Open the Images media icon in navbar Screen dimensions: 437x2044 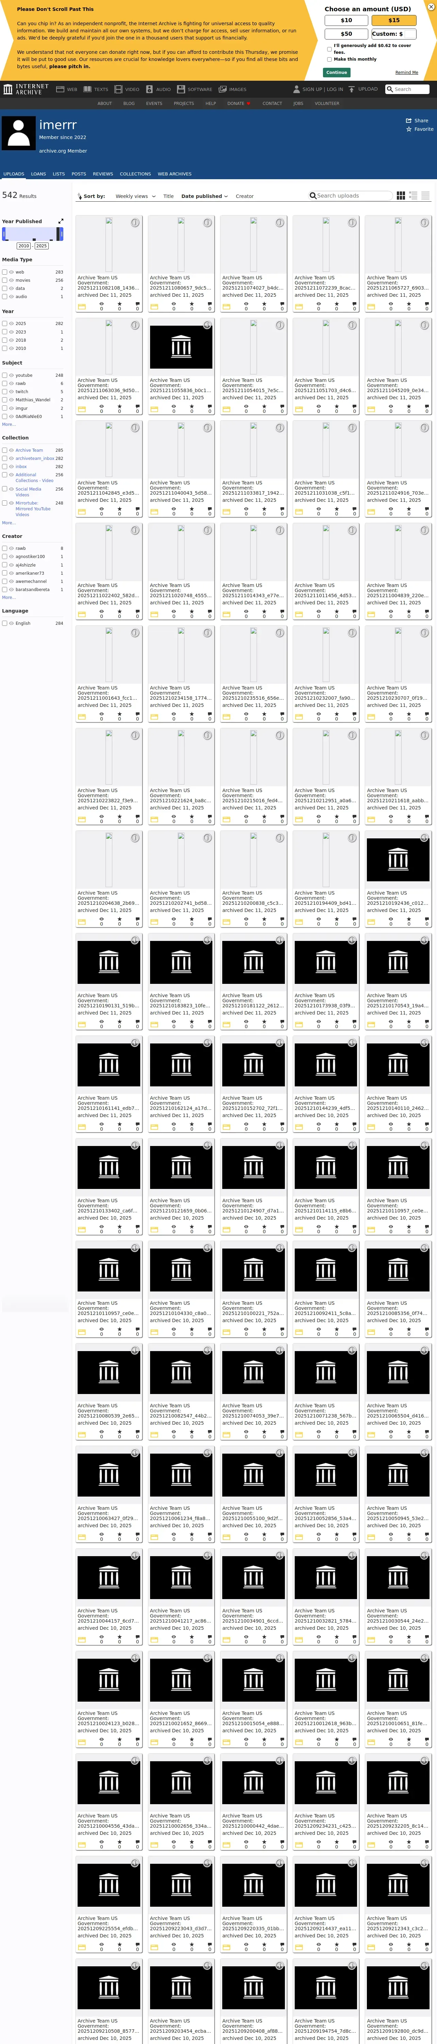click(223, 89)
